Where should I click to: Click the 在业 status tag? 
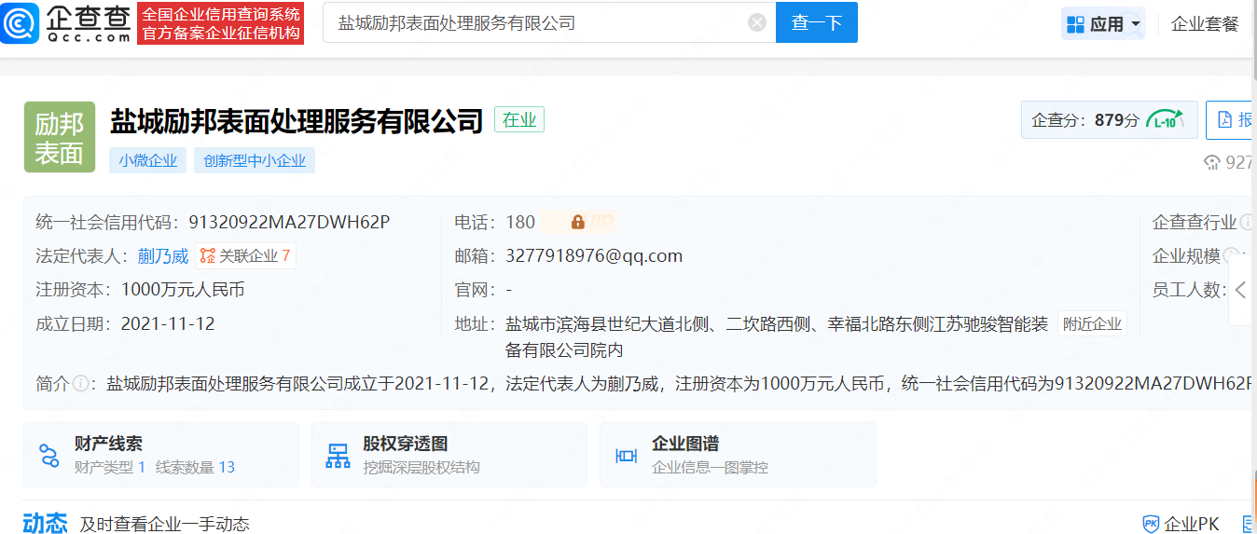pos(519,120)
